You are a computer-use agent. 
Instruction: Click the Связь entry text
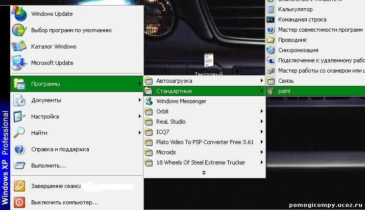pyautogui.click(x=286, y=81)
